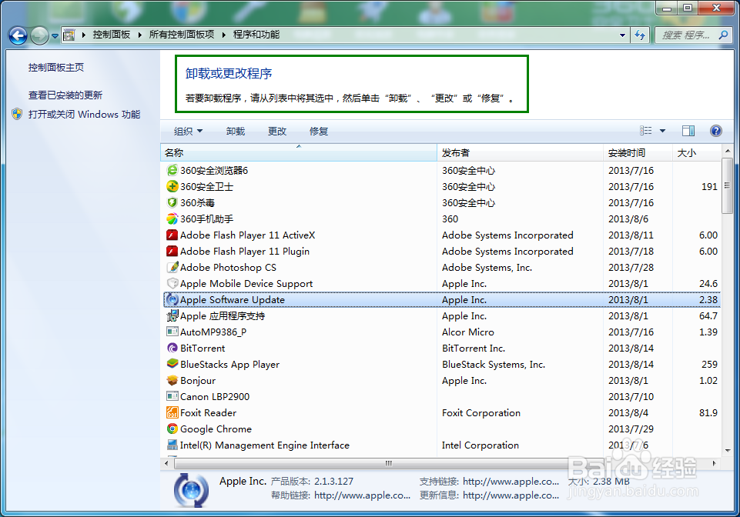The height and width of the screenshot is (517, 740).
Task: Open the 查看已安装的更新 link
Action: click(x=65, y=95)
